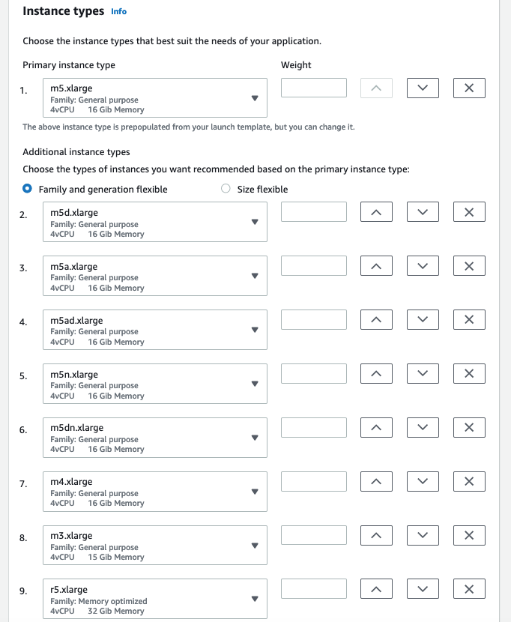Viewport: 511px width, 622px height.
Task: Click the weight field next to m3.xlarge
Action: pyautogui.click(x=313, y=535)
